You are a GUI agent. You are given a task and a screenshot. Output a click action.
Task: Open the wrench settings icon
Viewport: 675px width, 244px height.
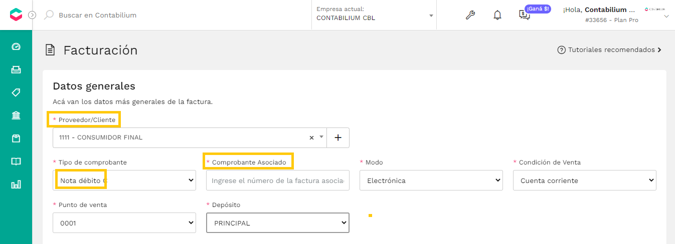[470, 15]
